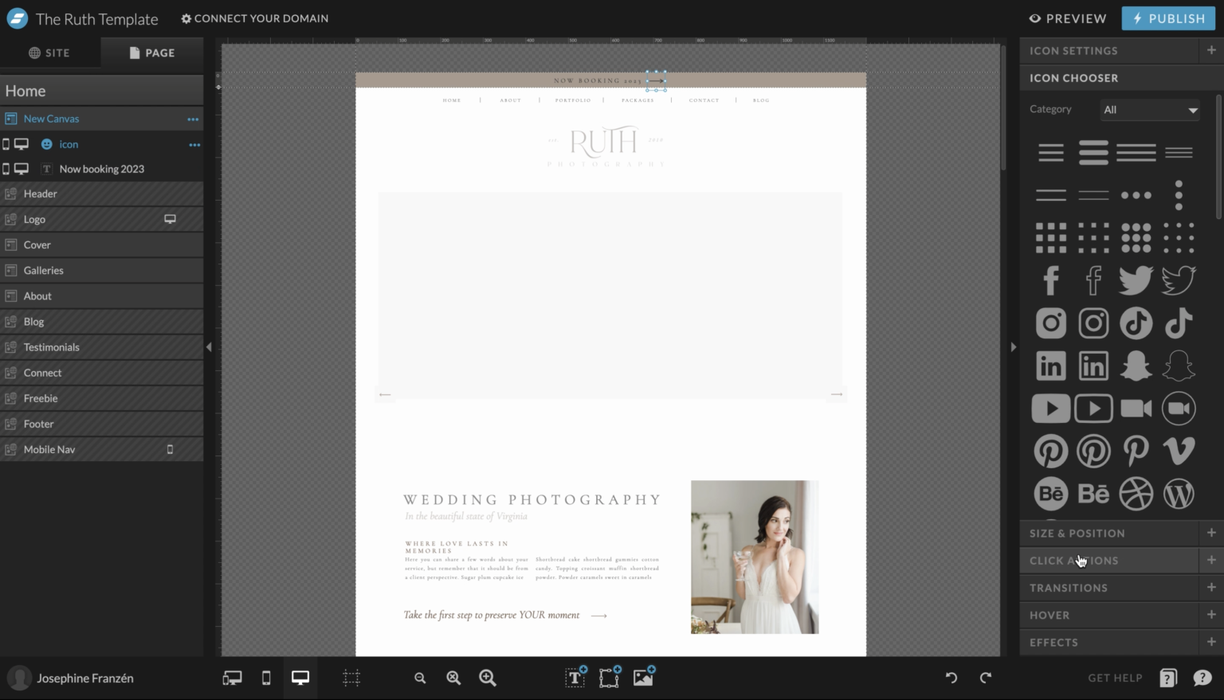
Task: Select the Facebook icon in the Icon Chooser
Action: 1050,280
